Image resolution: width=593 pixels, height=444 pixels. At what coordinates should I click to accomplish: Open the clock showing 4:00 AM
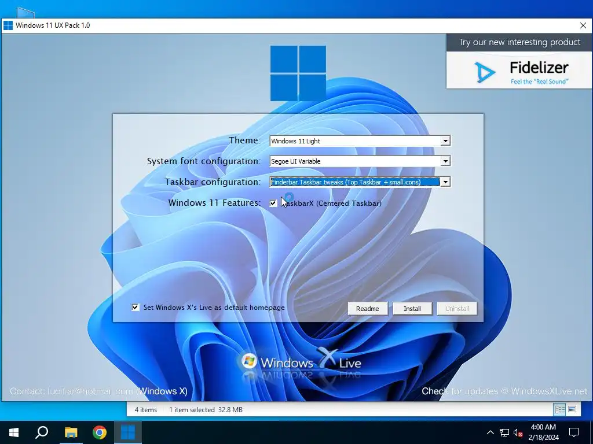(543, 432)
